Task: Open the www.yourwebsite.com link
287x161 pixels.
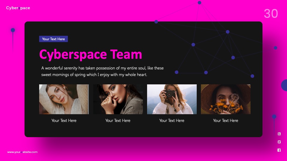Action: 22,152
